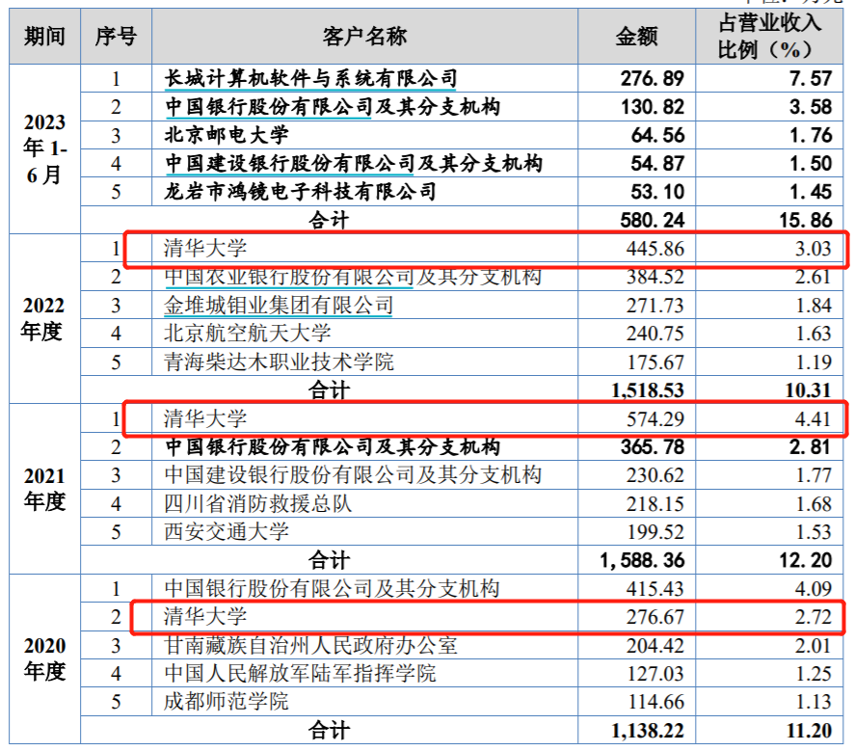Click 中国建设银行 in the 54.87 row

click(227, 163)
